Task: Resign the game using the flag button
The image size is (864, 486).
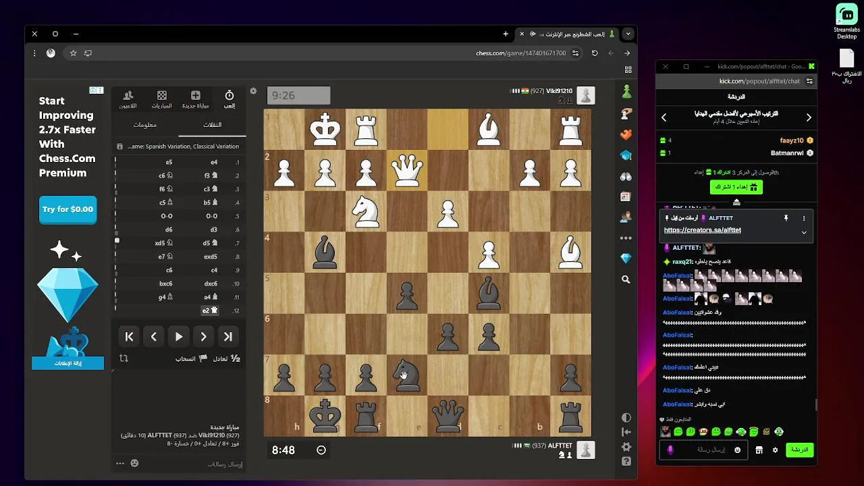Action: (x=192, y=358)
